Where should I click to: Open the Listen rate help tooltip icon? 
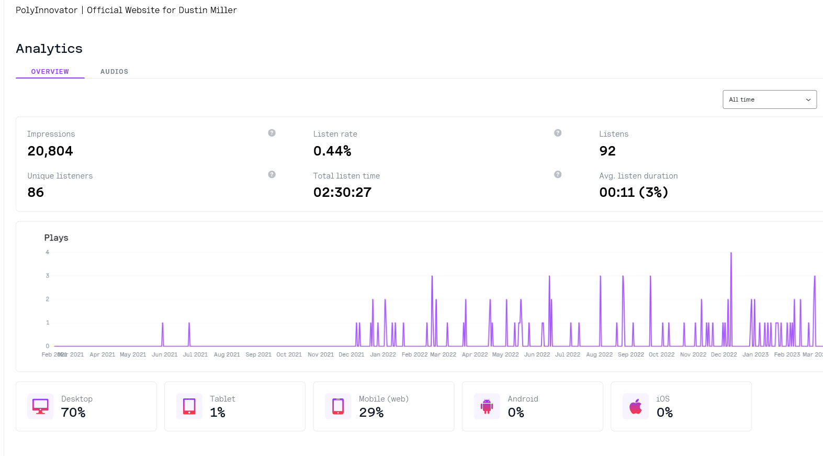[558, 133]
